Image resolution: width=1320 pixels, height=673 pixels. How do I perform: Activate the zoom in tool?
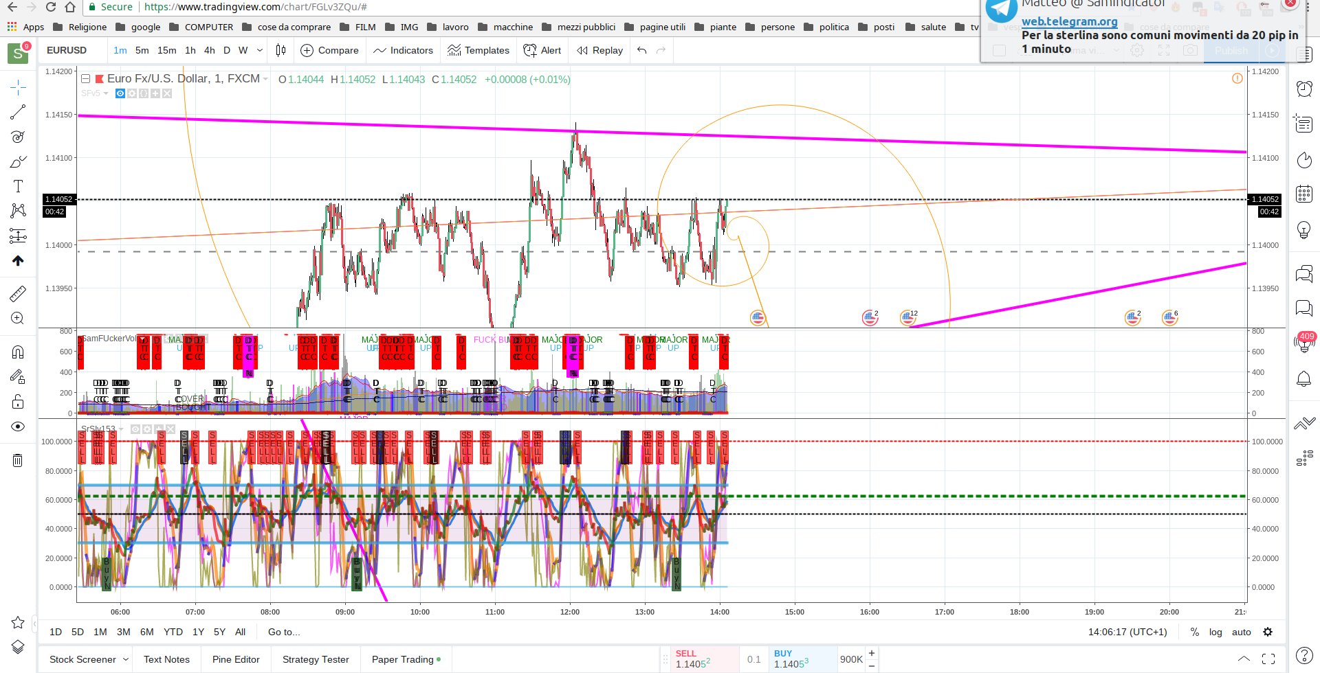click(18, 318)
